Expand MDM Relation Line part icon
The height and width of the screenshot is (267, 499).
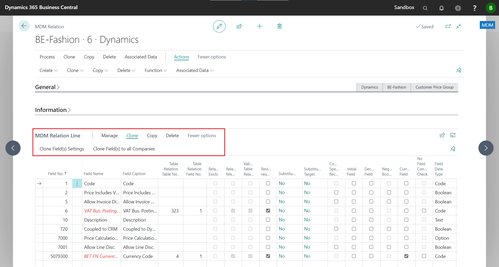(453, 135)
